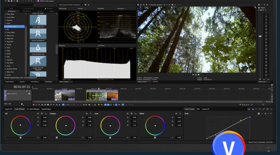Click the preview properties gear icon
280x155 pixels.
[x=138, y=5]
